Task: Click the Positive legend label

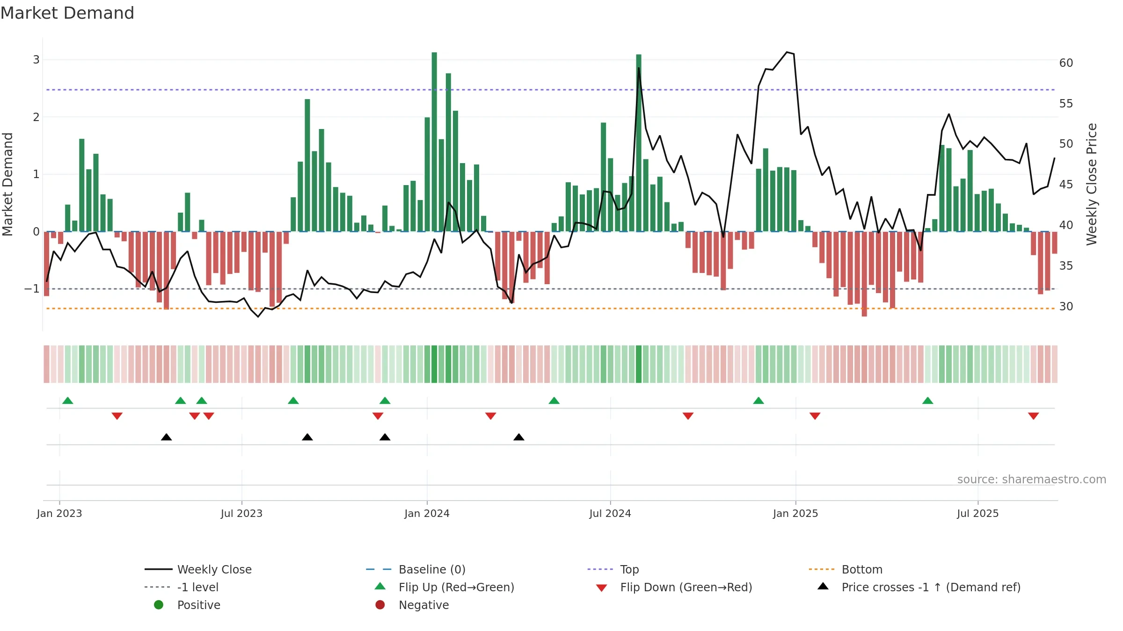Action: coord(198,605)
